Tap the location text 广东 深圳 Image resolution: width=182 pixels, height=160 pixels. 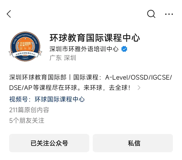pyautogui.click(x=63, y=58)
